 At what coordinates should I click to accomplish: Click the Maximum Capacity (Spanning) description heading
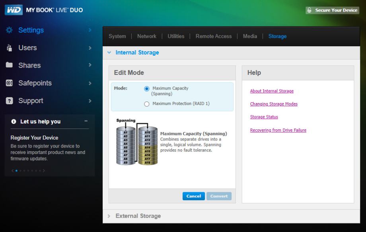tap(193, 133)
